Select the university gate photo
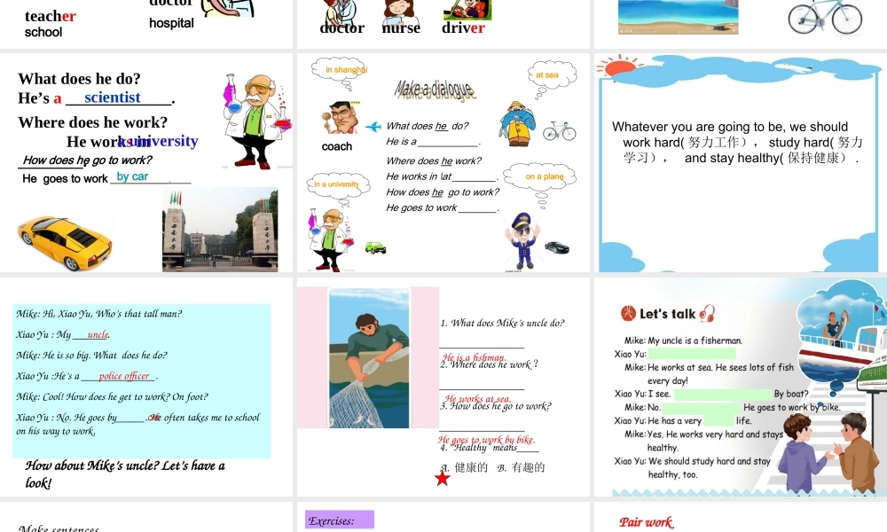This screenshot has width=887, height=532. [220, 231]
